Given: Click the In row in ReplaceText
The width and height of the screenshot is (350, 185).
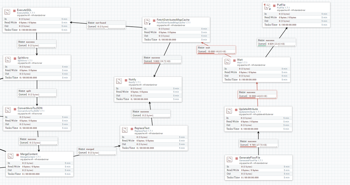Looking at the screenshot, I should (154, 137).
